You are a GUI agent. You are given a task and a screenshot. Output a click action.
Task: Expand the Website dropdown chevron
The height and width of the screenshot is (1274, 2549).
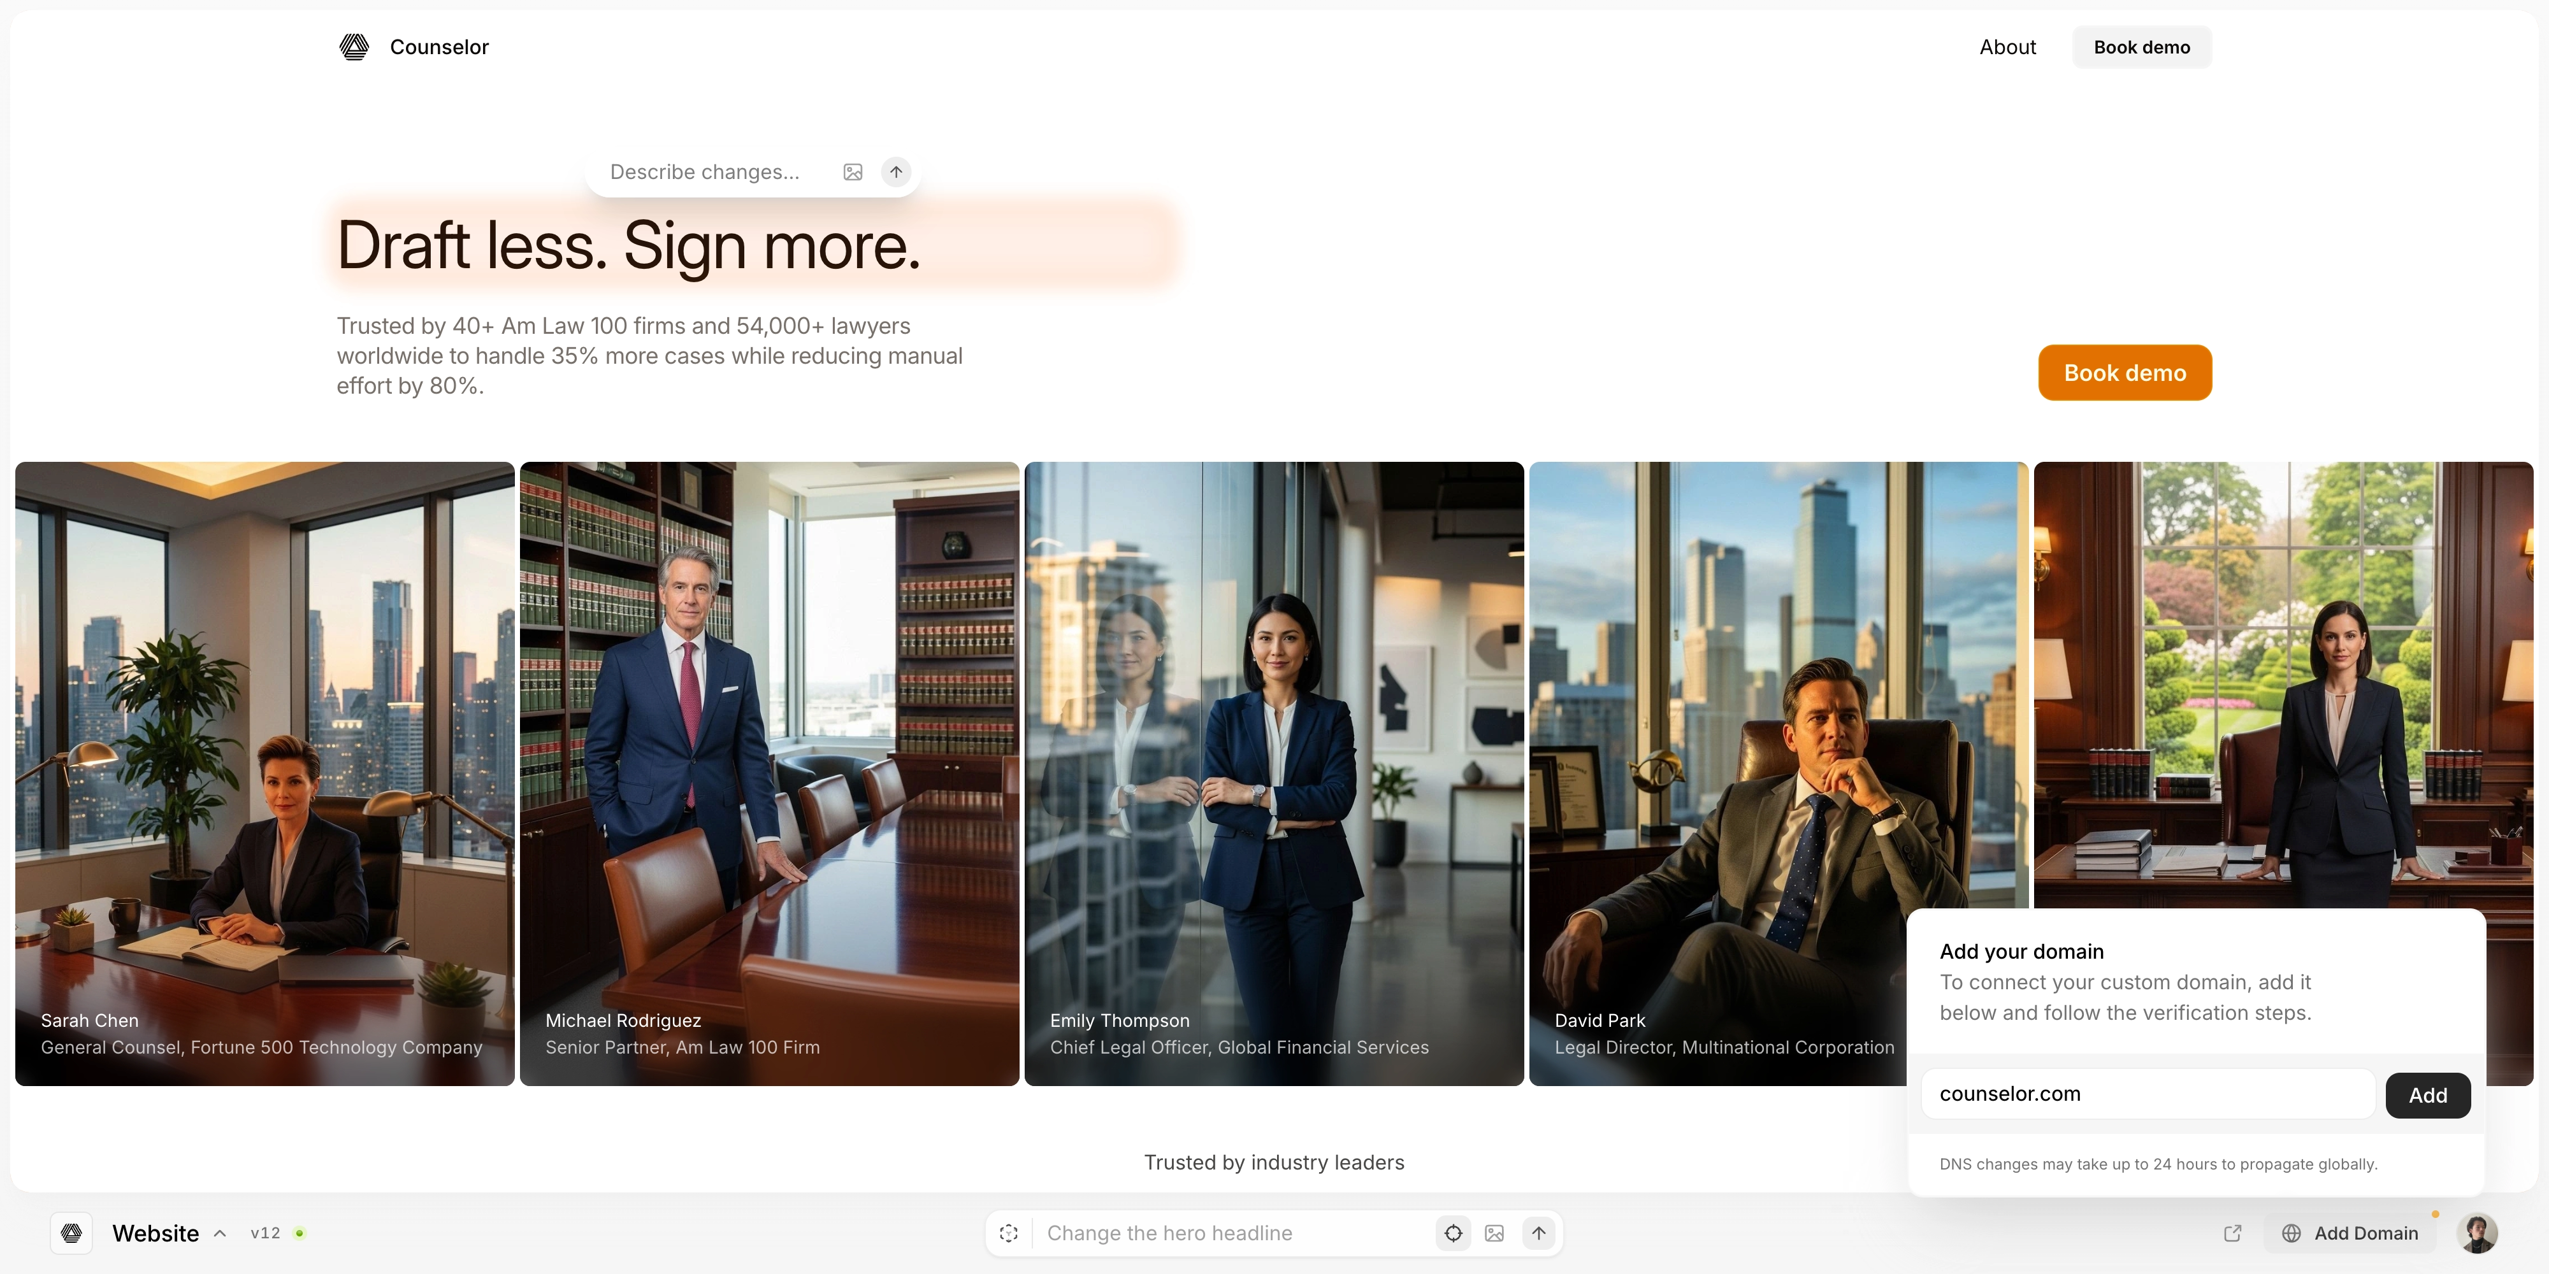coord(220,1233)
